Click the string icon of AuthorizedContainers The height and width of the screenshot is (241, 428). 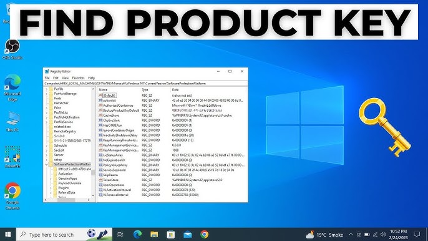click(x=100, y=105)
